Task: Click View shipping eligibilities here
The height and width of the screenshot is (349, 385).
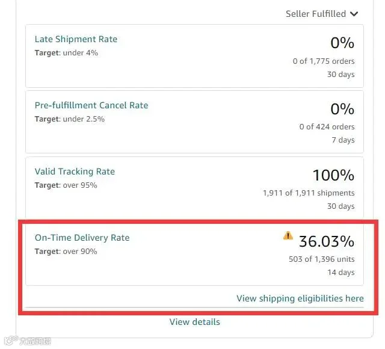Action: [x=300, y=298]
